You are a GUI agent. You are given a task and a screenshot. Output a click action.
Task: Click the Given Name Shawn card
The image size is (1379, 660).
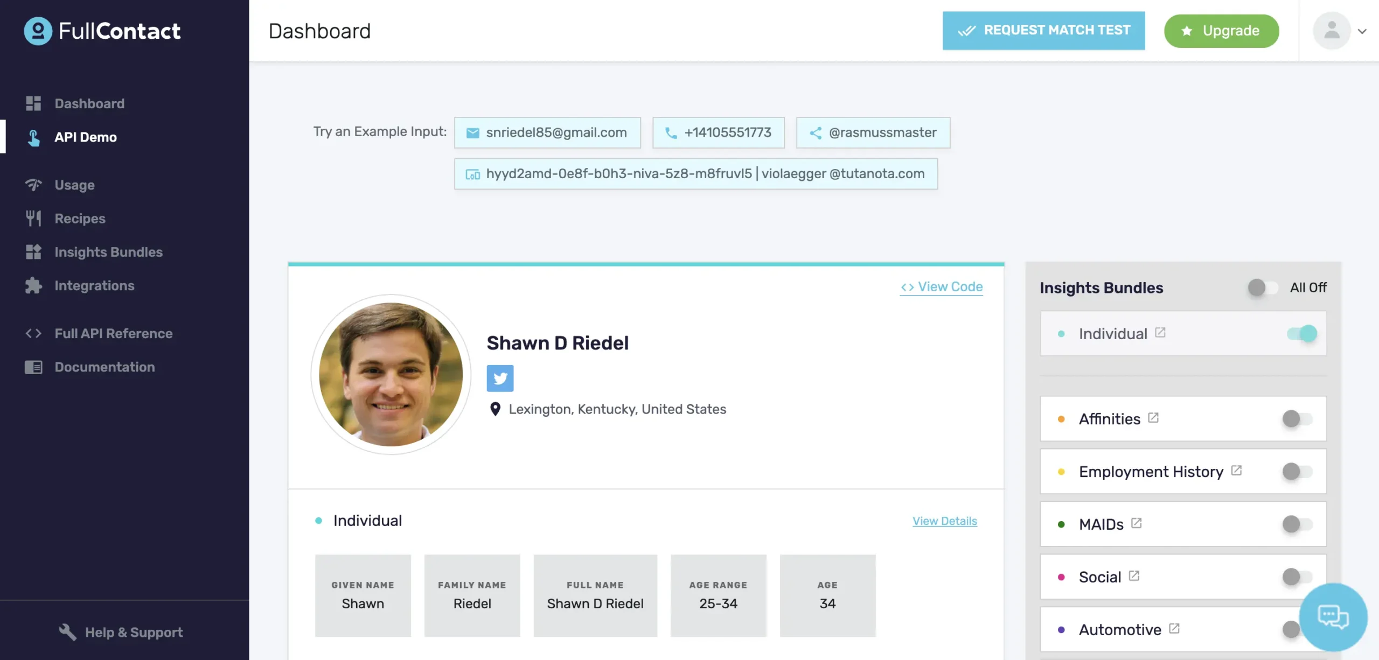363,596
